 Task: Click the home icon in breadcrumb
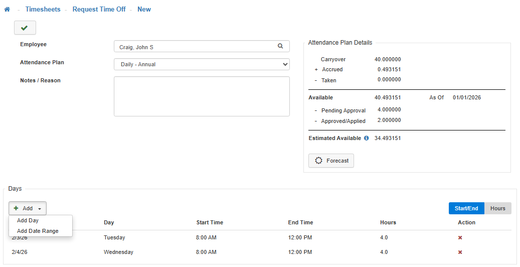pos(7,10)
